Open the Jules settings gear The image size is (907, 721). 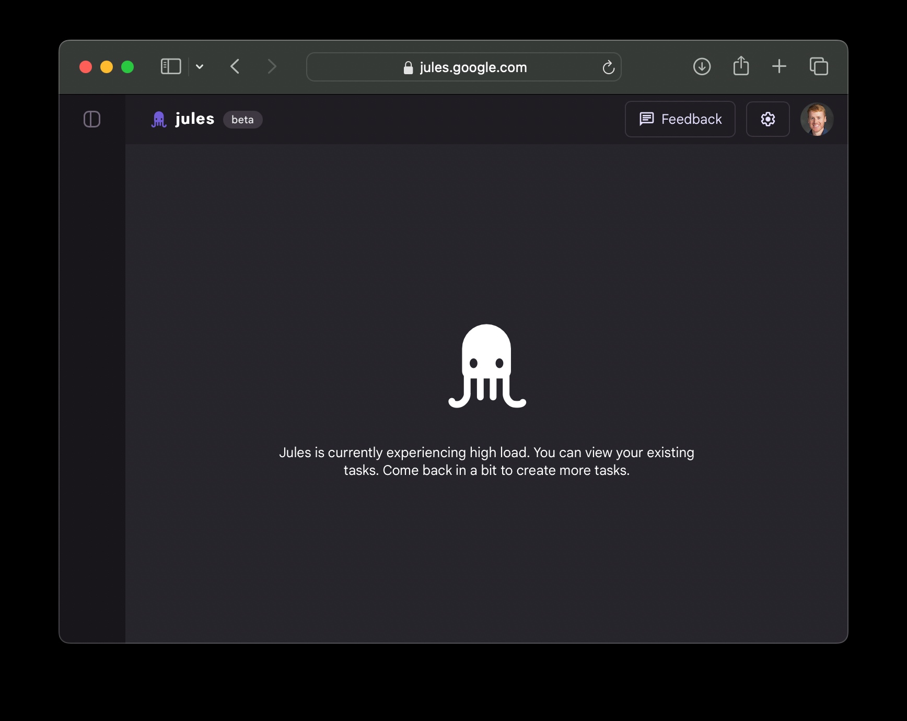(768, 119)
